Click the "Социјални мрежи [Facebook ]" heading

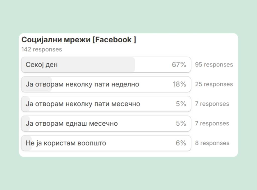[79, 40]
